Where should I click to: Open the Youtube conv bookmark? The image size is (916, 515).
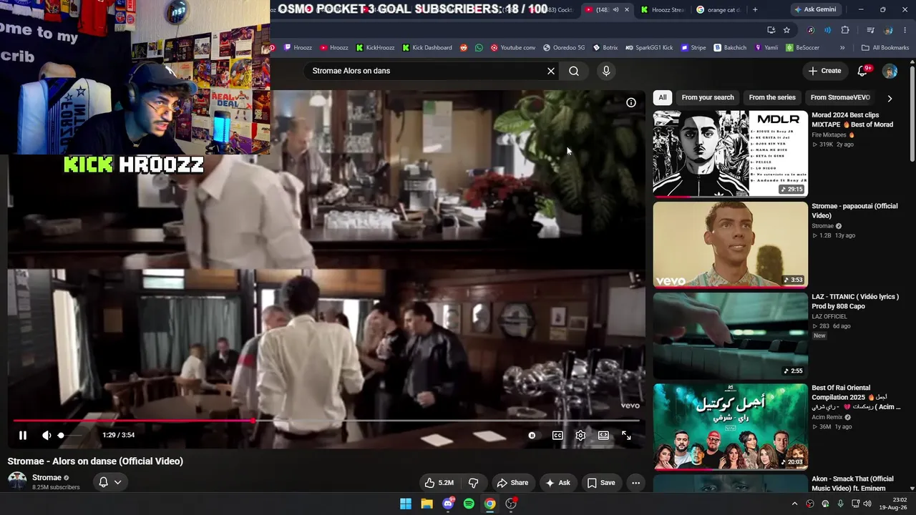point(513,48)
